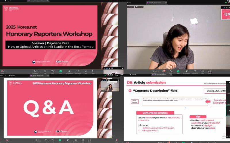Click green Share icon below the speaker's webcam video
Screen dimensions: 230x143
point(178,71)
